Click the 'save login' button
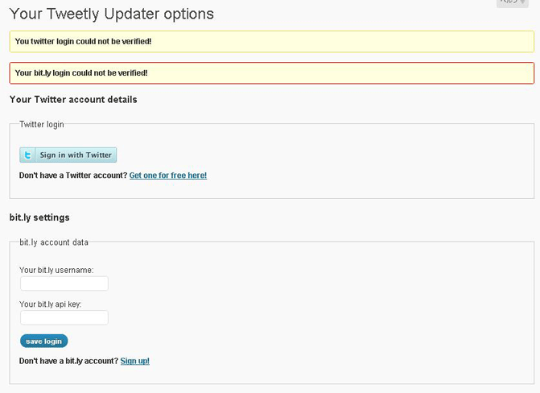The height and width of the screenshot is (393, 540). [43, 341]
